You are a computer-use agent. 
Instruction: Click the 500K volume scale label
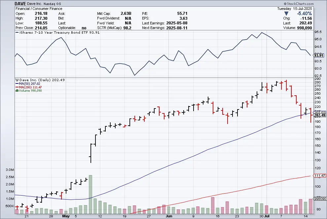[10, 206]
